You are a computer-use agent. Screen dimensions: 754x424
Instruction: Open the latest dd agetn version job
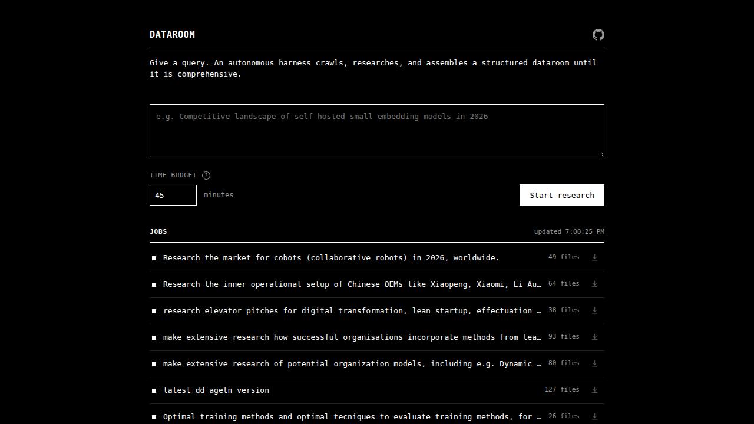click(x=216, y=390)
